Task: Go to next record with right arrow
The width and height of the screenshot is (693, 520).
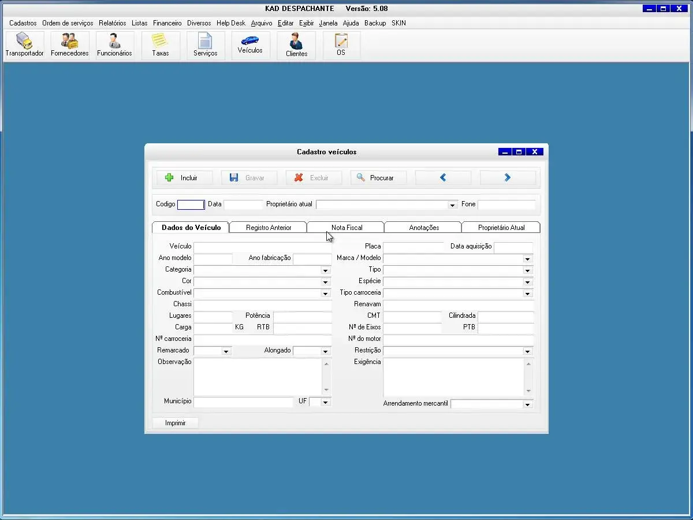Action: pyautogui.click(x=508, y=178)
